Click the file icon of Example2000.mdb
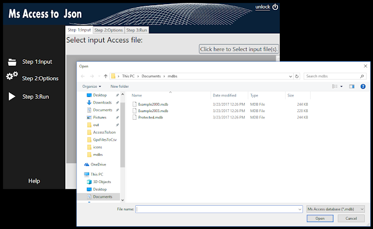The height and width of the screenshot is (229, 373). click(x=135, y=104)
